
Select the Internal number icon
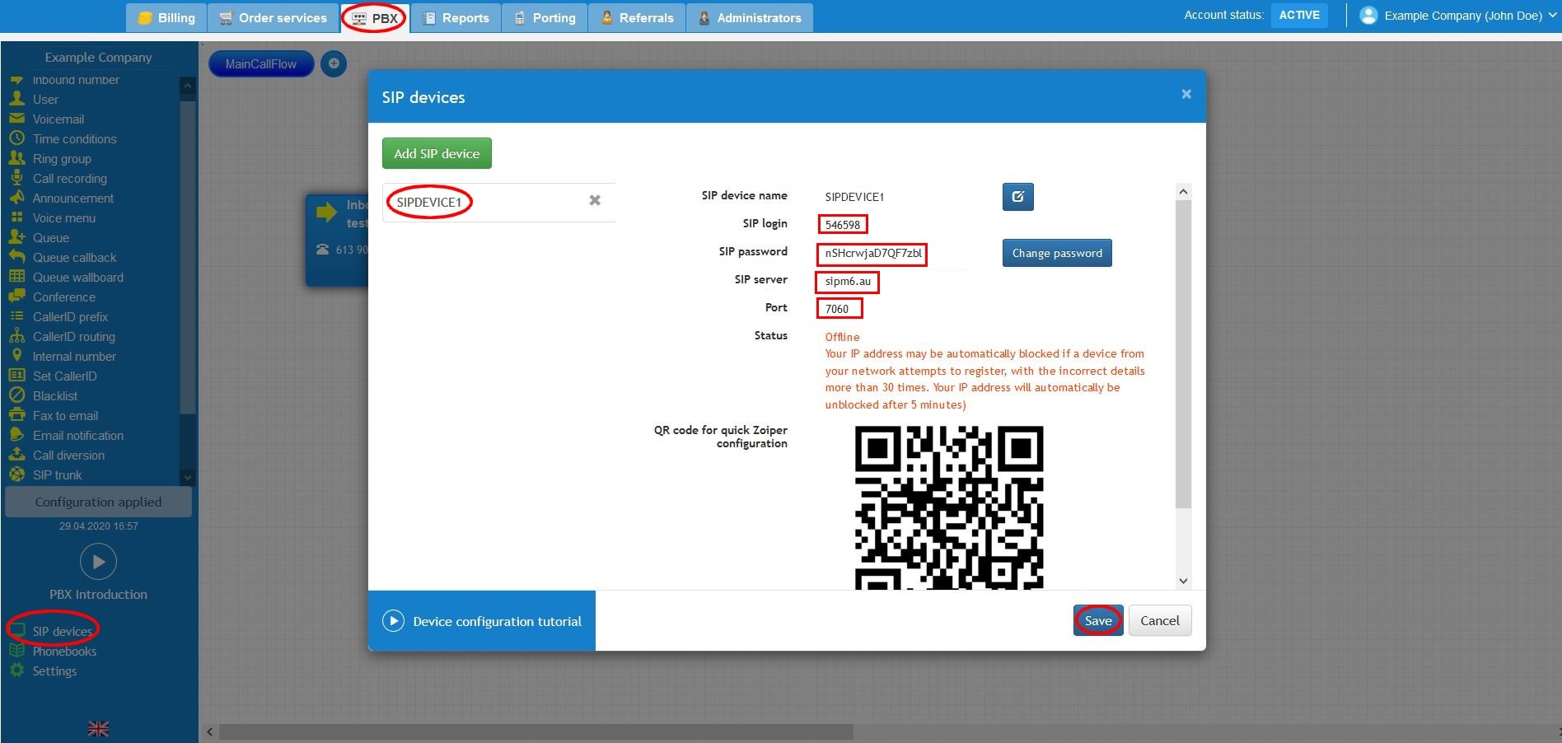pyautogui.click(x=16, y=356)
